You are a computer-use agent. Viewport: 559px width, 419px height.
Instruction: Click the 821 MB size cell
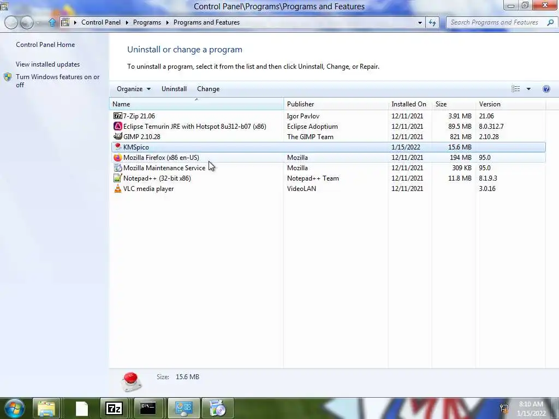(460, 136)
